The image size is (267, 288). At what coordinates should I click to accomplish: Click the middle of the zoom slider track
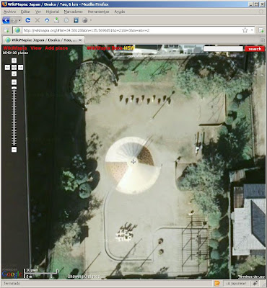14,116
